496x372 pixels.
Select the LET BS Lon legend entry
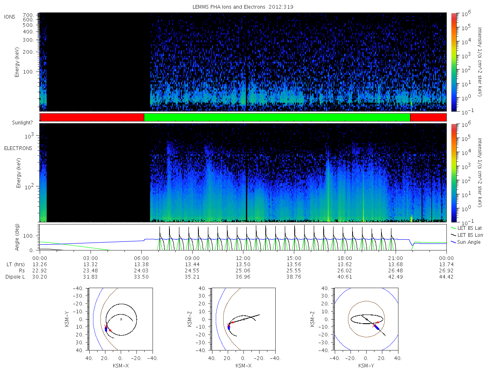466,235
